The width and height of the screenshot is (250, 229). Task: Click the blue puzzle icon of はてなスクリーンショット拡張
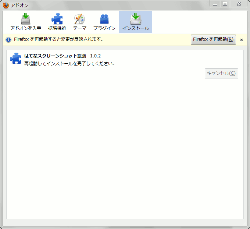(x=15, y=58)
